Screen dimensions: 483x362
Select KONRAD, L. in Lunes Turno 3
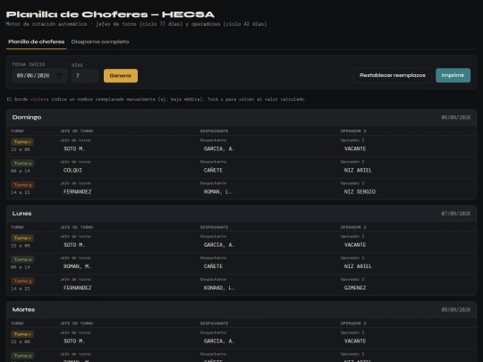click(x=219, y=288)
